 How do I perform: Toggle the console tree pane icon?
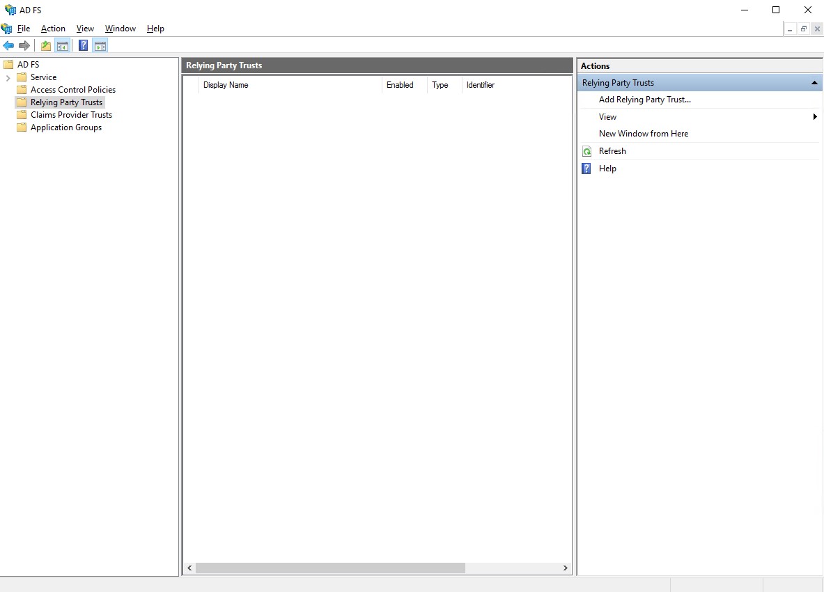[63, 45]
